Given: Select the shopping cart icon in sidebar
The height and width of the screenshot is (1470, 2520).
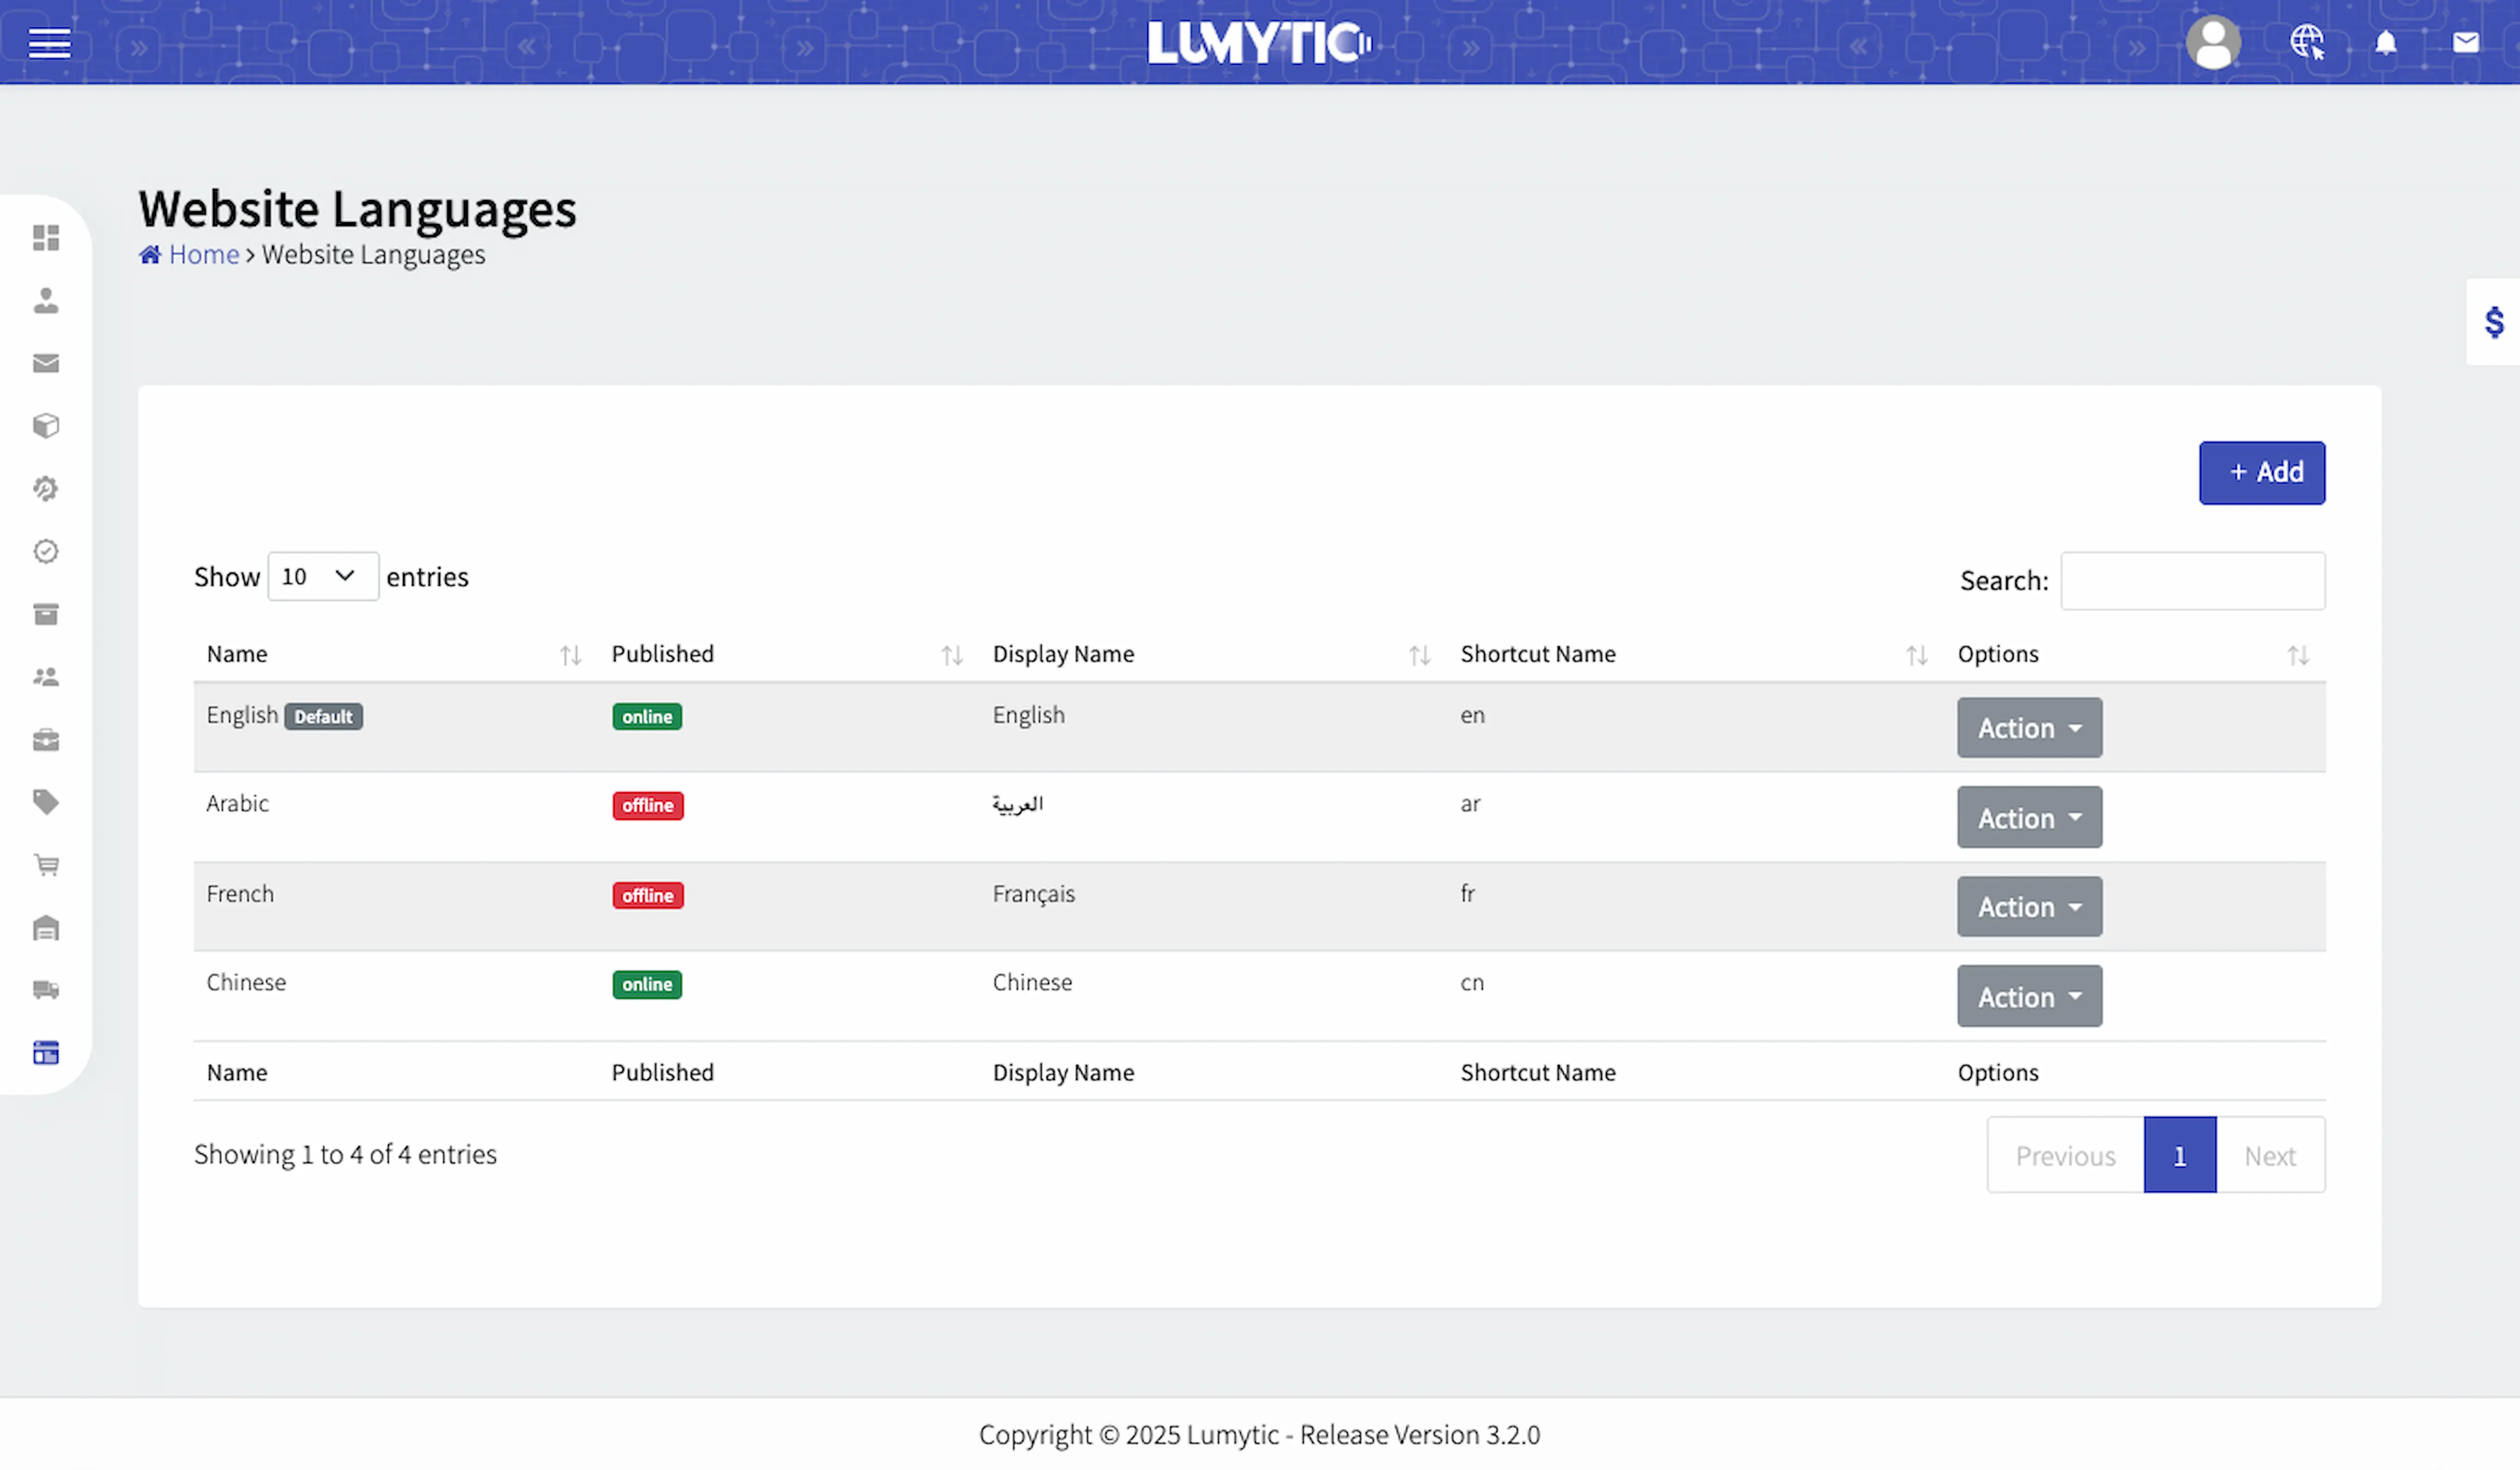Looking at the screenshot, I should 46,864.
